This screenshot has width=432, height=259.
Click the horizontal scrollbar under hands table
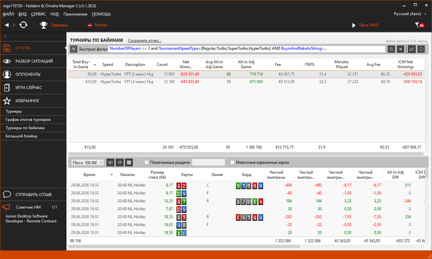click(x=184, y=246)
